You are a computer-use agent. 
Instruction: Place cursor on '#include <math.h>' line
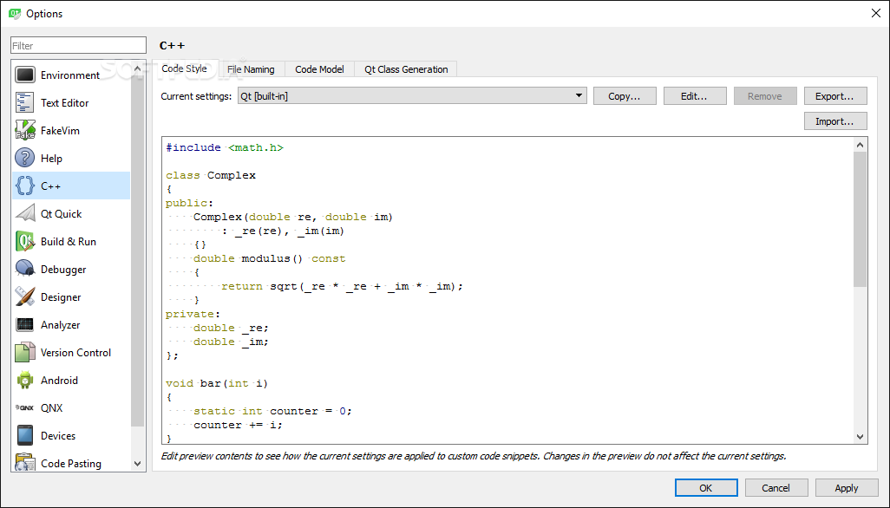tap(225, 147)
